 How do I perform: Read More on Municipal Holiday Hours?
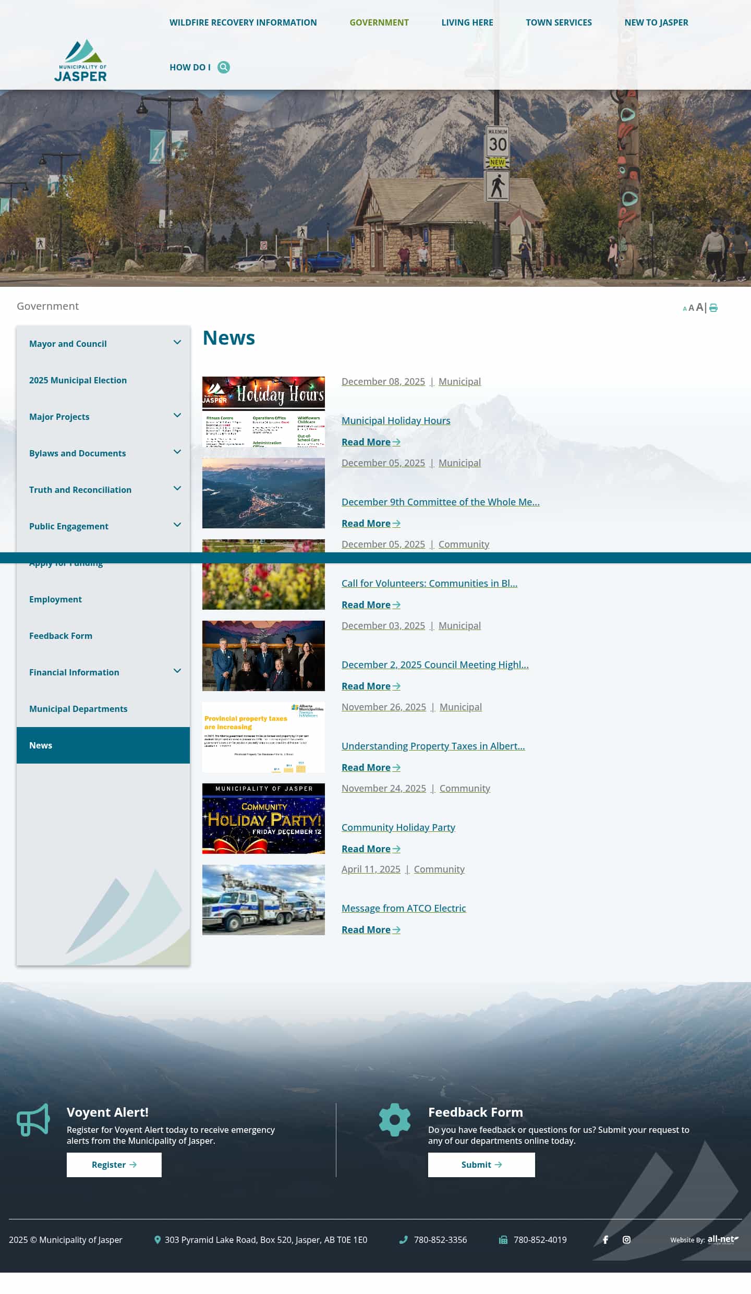(371, 442)
